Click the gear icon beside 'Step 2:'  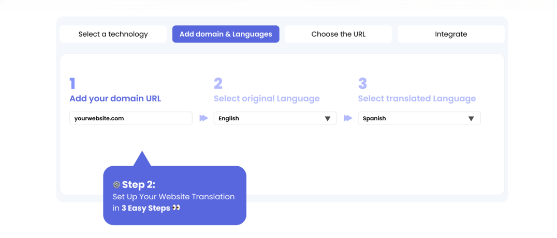[116, 184]
